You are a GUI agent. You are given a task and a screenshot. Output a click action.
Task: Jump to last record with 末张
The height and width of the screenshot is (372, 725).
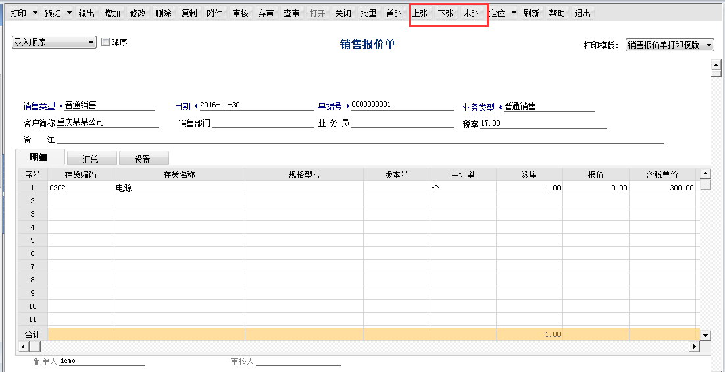point(471,13)
